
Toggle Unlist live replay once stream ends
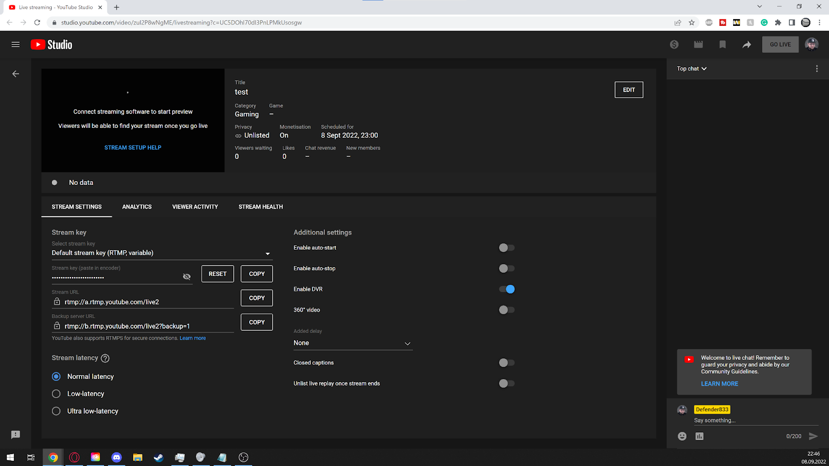click(x=507, y=384)
